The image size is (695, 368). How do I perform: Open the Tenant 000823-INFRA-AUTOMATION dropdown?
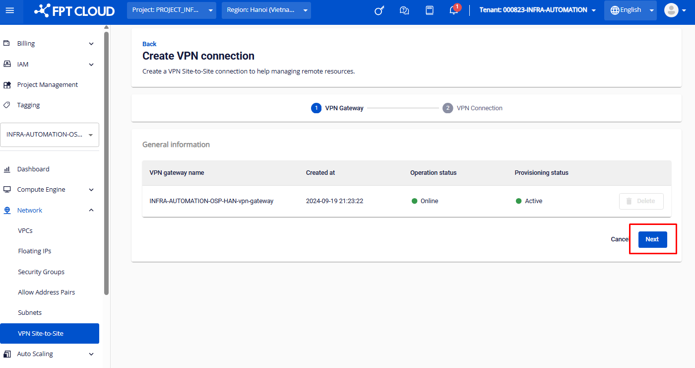(538, 10)
